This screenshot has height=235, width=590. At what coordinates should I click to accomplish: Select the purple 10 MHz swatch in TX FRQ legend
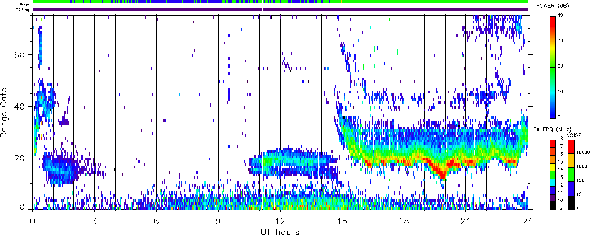click(x=552, y=198)
